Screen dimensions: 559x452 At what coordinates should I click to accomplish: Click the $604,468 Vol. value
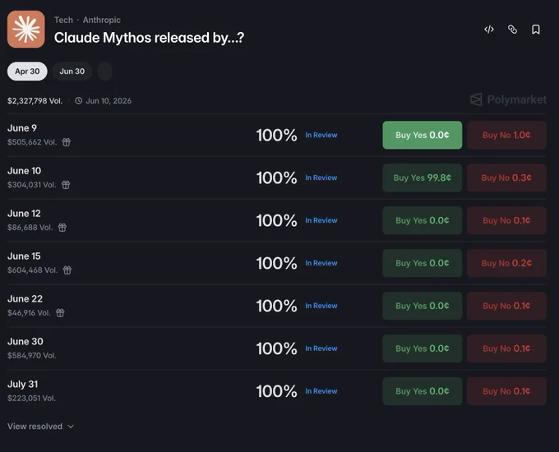pos(32,270)
